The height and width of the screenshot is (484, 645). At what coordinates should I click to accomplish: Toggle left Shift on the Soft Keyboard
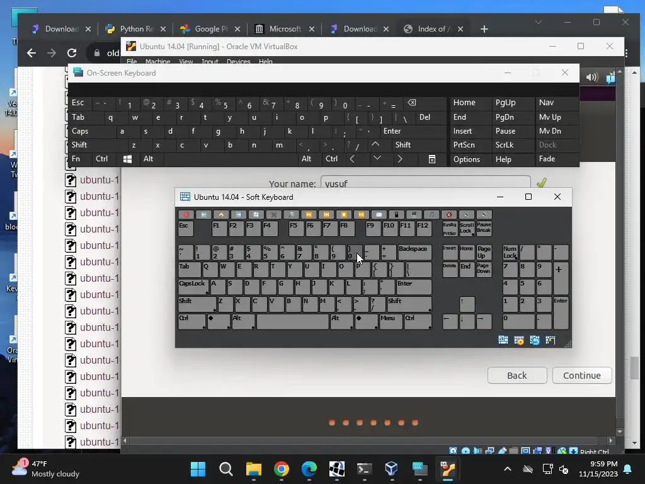pos(197,304)
